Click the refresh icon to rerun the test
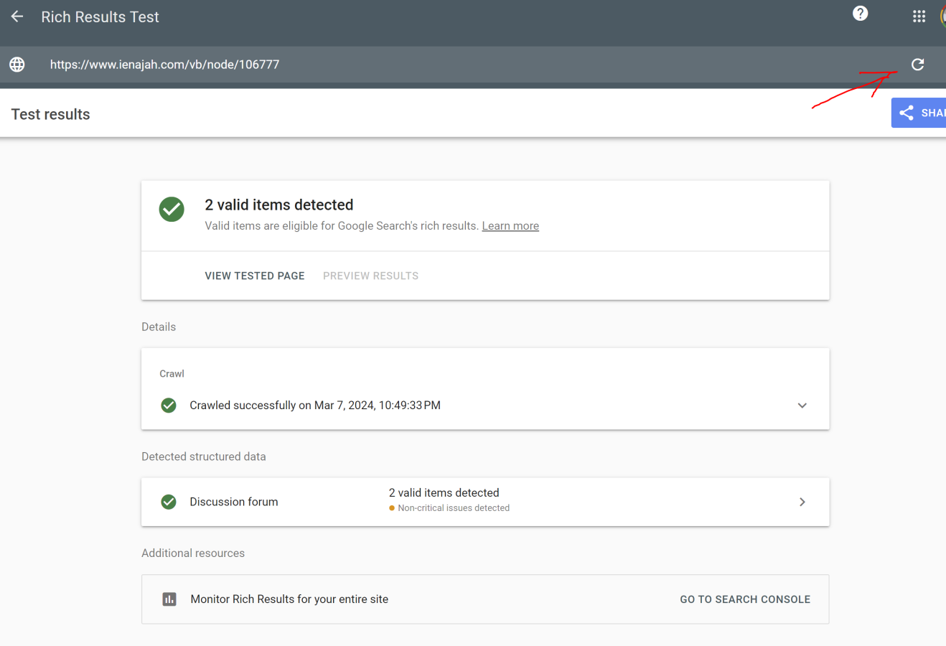This screenshot has height=646, width=946. tap(917, 65)
